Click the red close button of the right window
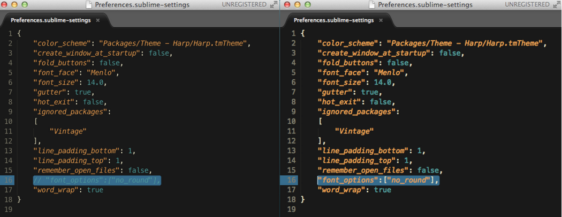This screenshot has width=562, height=217. (288, 5)
